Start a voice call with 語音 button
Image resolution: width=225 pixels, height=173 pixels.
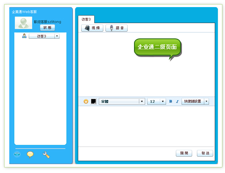point(116,28)
